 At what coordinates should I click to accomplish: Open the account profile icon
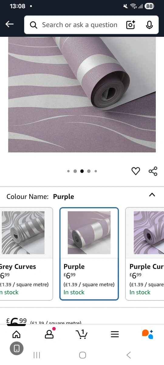(x=49, y=334)
